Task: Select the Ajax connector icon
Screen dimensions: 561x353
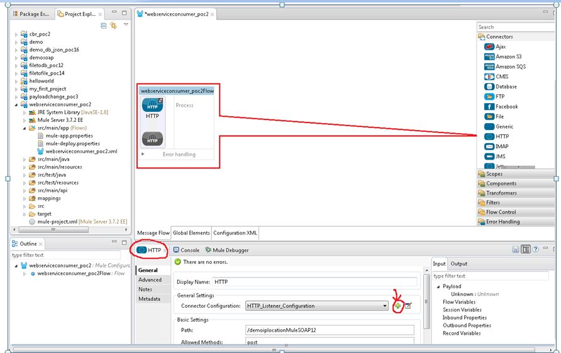Action: click(489, 46)
